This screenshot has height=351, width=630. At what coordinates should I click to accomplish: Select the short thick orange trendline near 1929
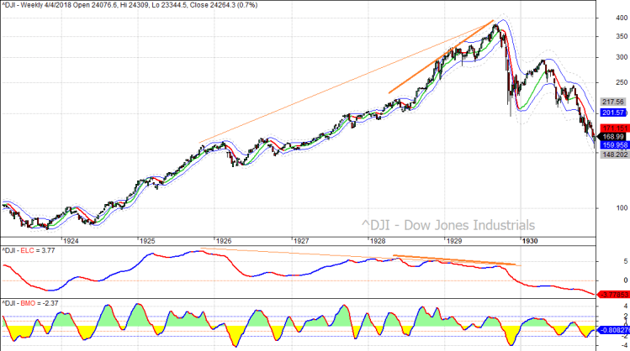(421, 73)
